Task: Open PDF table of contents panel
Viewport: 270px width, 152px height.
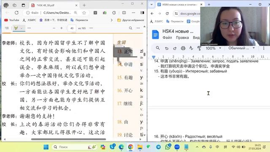Action: pos(7,28)
